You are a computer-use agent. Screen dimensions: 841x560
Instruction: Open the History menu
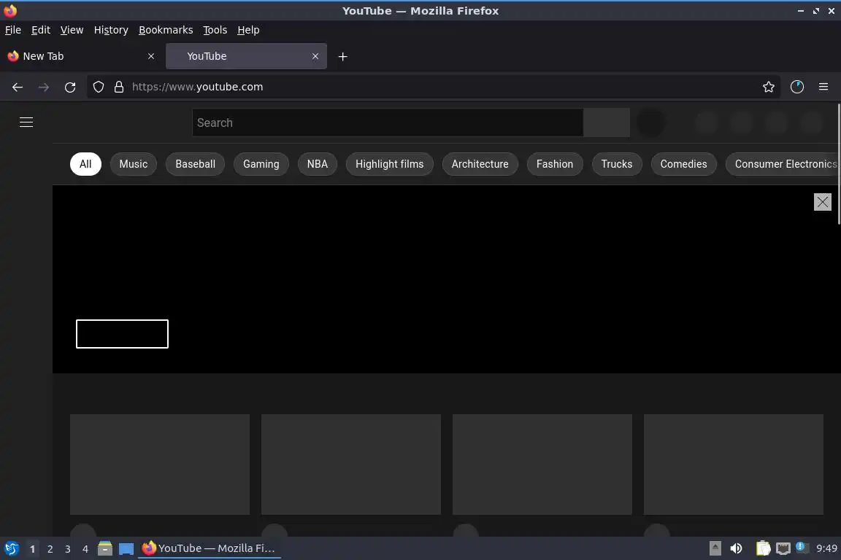coord(111,30)
